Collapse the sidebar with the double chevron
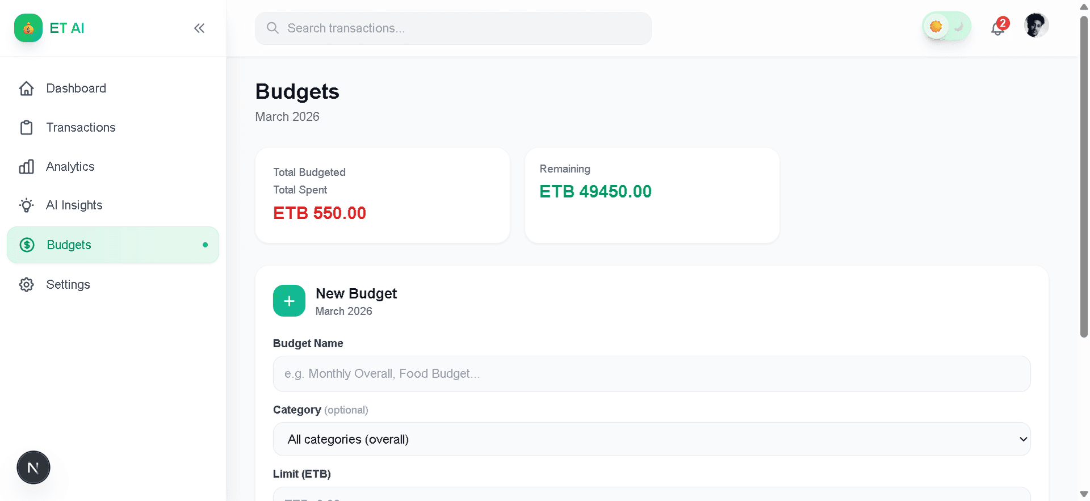The width and height of the screenshot is (1090, 501). [199, 28]
